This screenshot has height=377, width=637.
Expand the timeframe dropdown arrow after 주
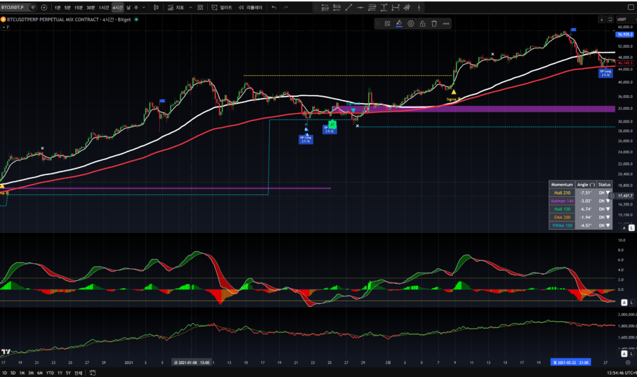coord(144,7)
